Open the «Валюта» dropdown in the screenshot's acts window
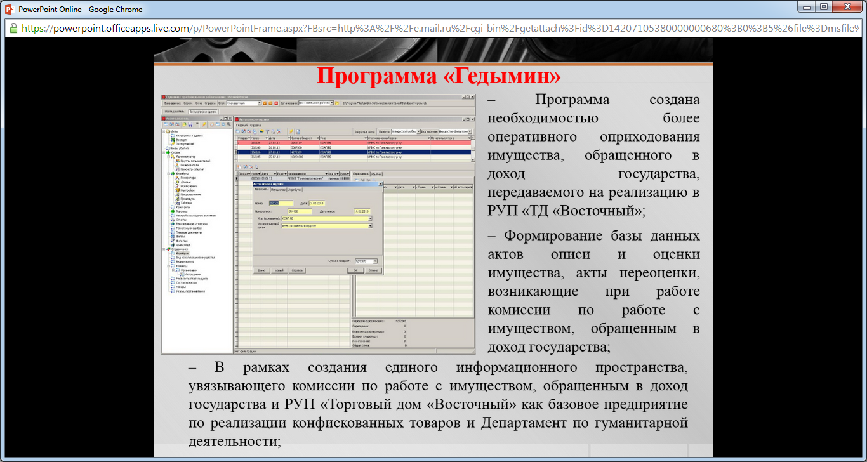Image resolution: width=867 pixels, height=462 pixels. click(418, 131)
